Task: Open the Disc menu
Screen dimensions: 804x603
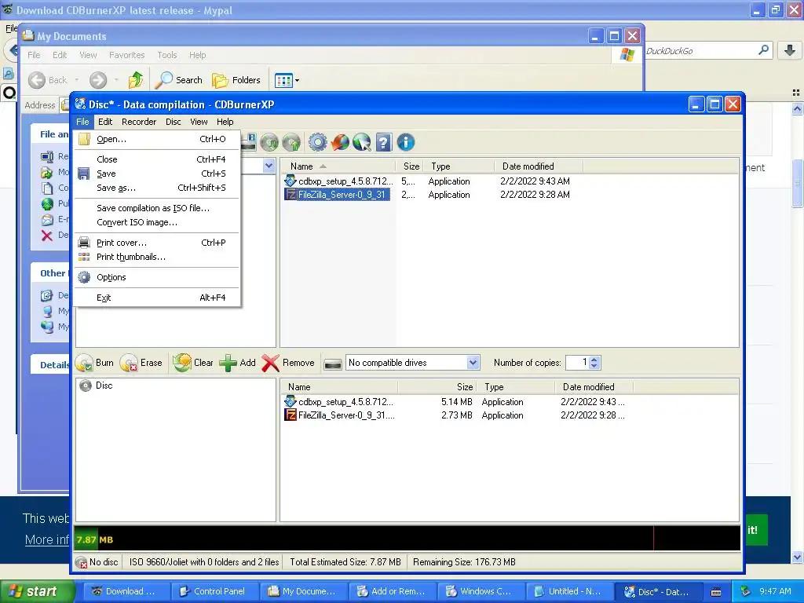Action: coord(174,122)
